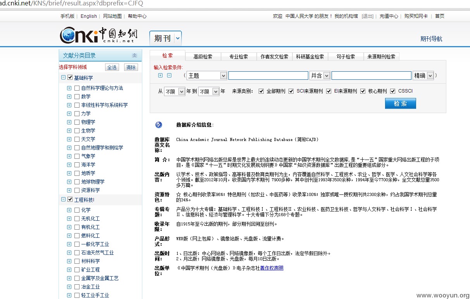Check the 无机化工 checkbox

pyautogui.click(x=77, y=218)
